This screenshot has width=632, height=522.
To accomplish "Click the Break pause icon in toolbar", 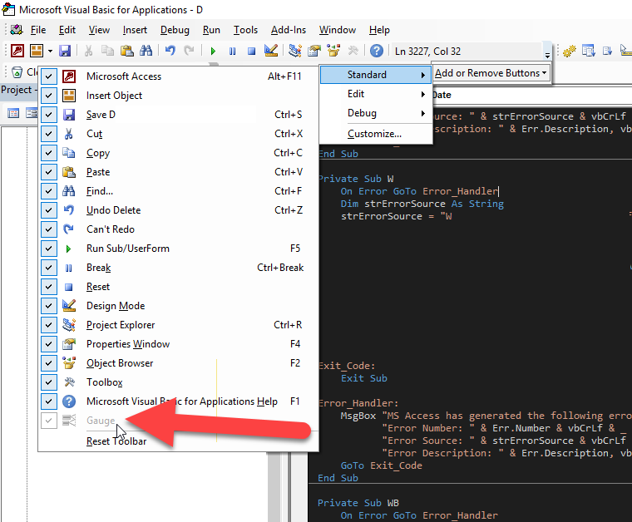I will click(233, 52).
